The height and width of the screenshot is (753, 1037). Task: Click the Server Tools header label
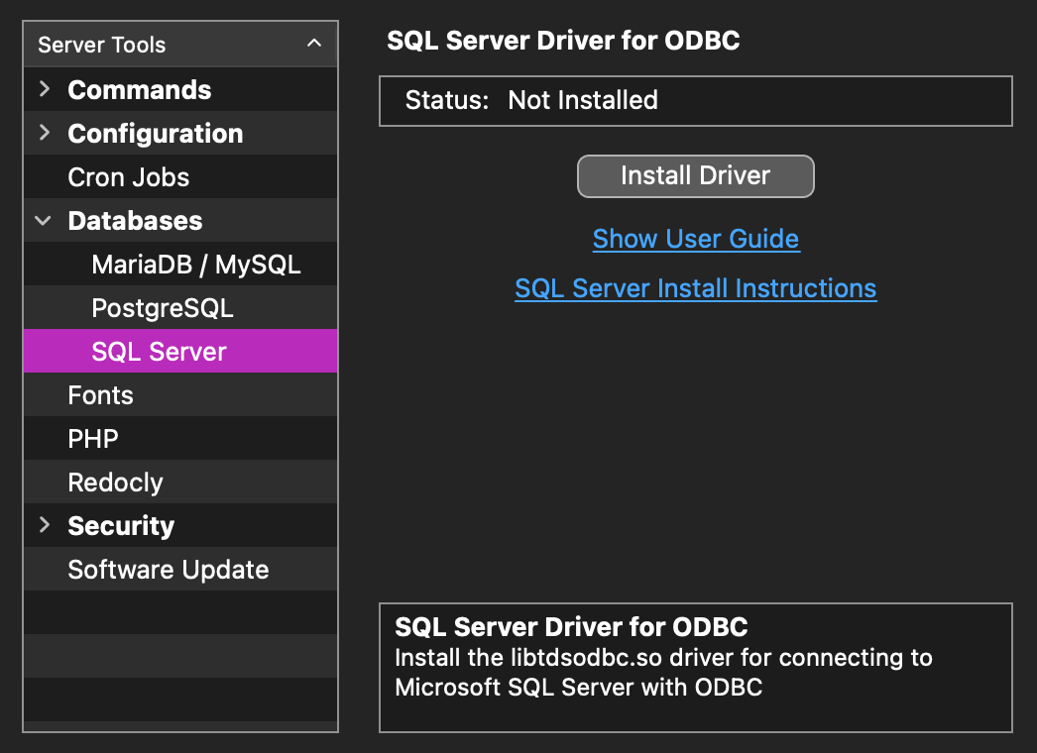[102, 45]
